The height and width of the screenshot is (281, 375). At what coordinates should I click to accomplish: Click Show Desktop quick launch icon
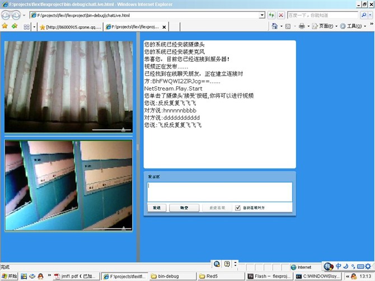(24, 276)
